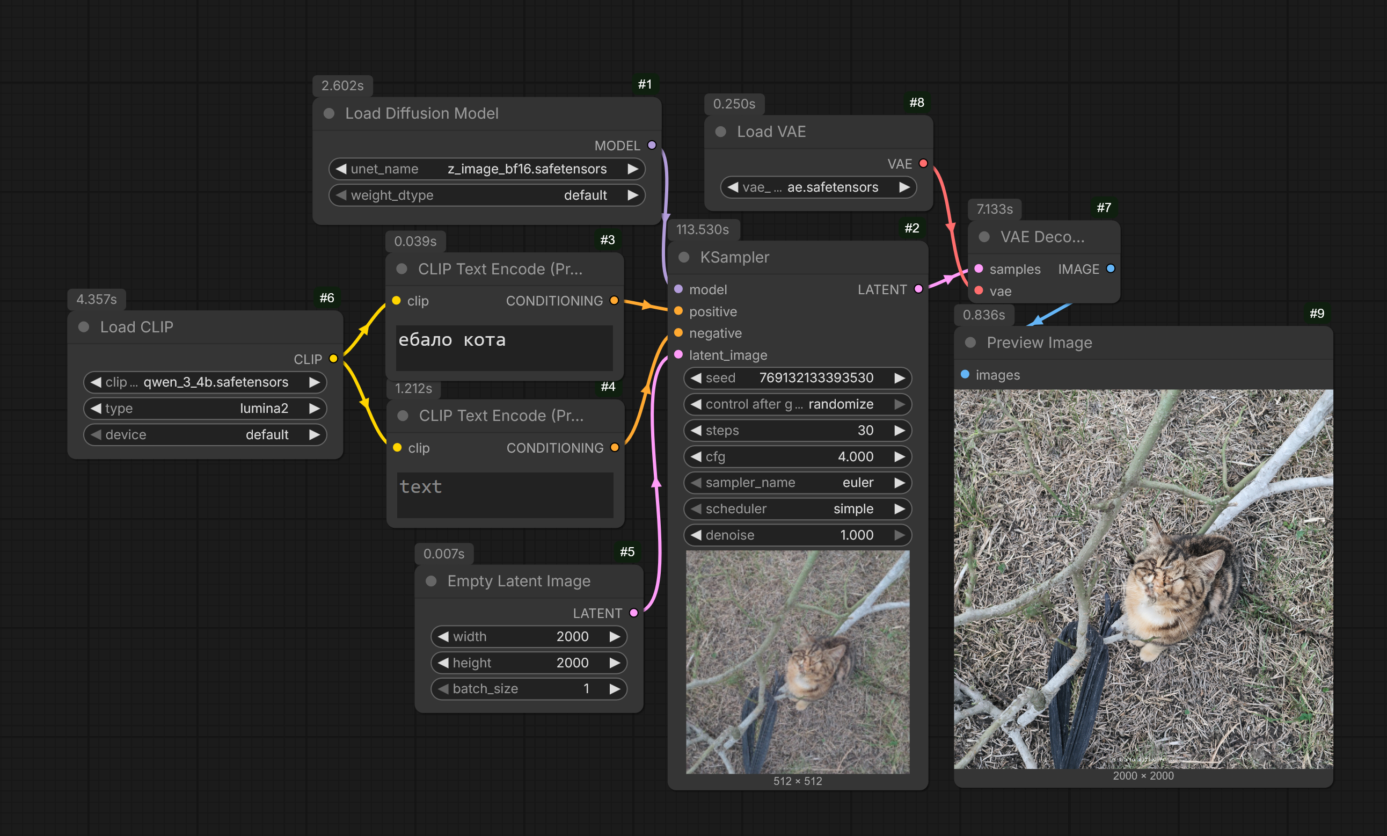Collapse the Load CLIP node via its title dot
The height and width of the screenshot is (836, 1387).
pos(84,327)
